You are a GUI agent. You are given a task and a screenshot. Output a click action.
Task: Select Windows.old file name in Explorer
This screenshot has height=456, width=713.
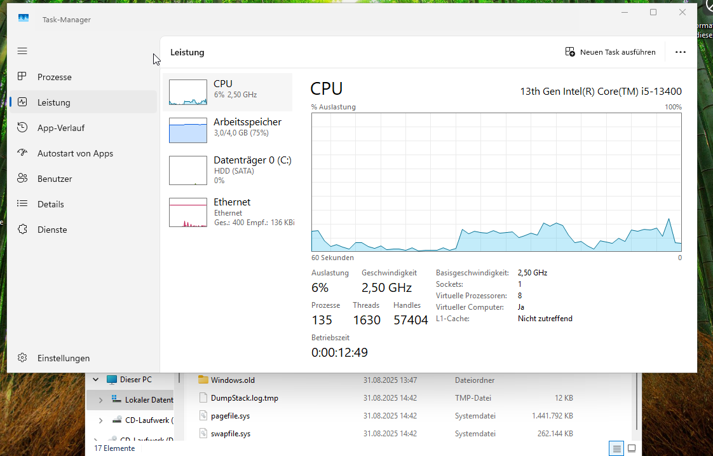click(233, 380)
